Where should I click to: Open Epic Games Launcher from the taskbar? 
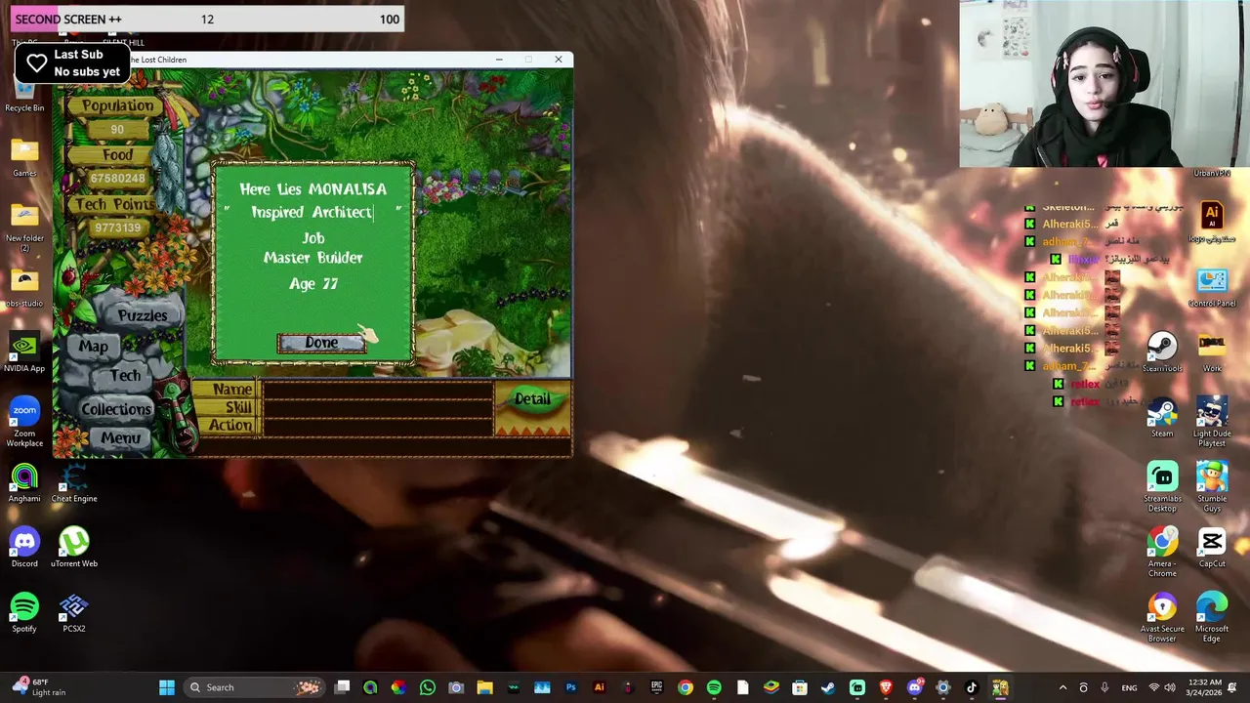click(x=657, y=687)
